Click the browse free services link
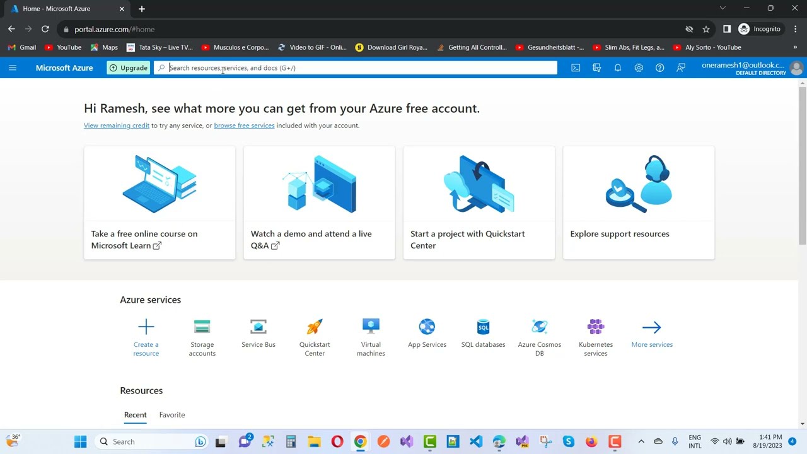Image resolution: width=807 pixels, height=454 pixels. [x=244, y=125]
